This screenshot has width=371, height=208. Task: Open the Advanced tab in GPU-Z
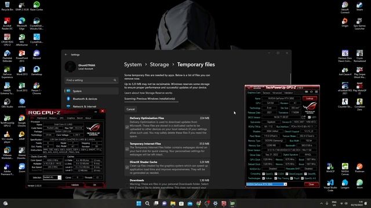277,92
